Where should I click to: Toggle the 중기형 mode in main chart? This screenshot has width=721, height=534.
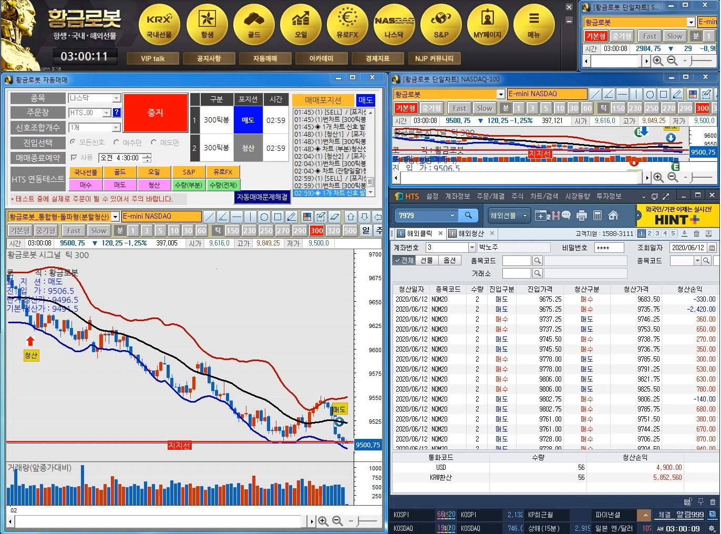(46, 230)
